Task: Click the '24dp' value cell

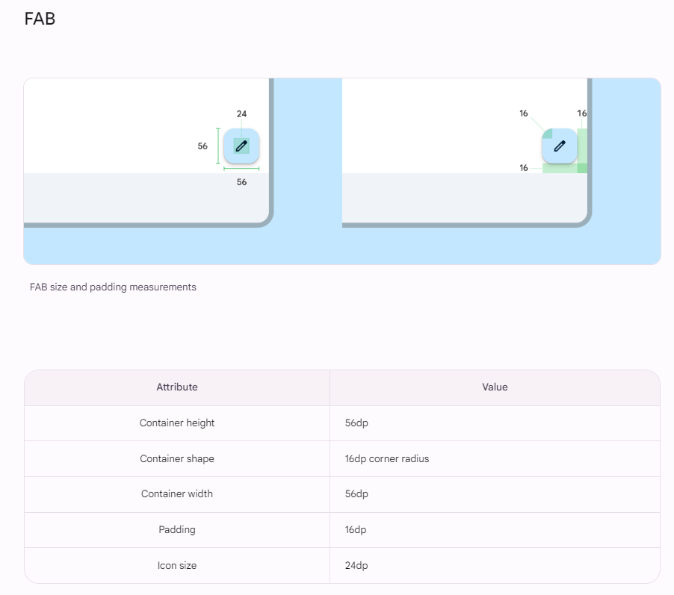Action: [x=495, y=565]
